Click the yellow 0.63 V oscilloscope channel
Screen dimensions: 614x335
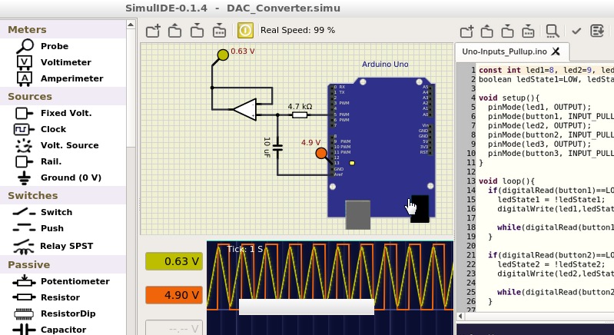pos(174,261)
